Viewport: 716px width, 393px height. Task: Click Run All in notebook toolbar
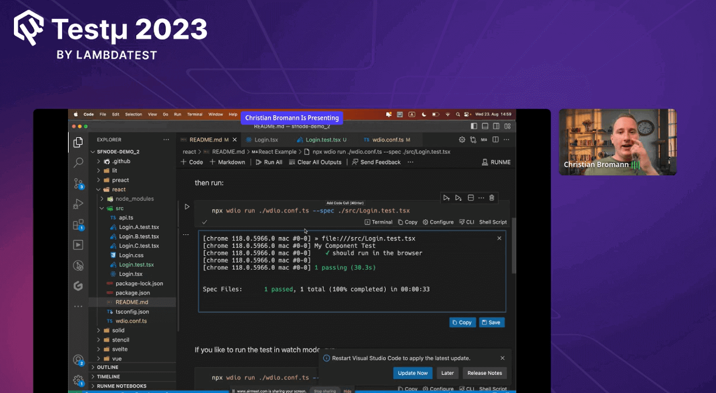click(269, 162)
